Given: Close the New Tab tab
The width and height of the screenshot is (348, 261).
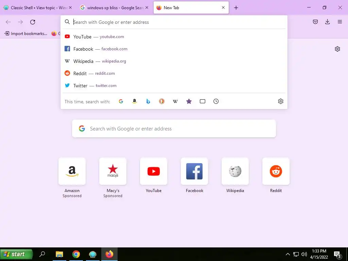Looking at the screenshot, I should [x=223, y=7].
